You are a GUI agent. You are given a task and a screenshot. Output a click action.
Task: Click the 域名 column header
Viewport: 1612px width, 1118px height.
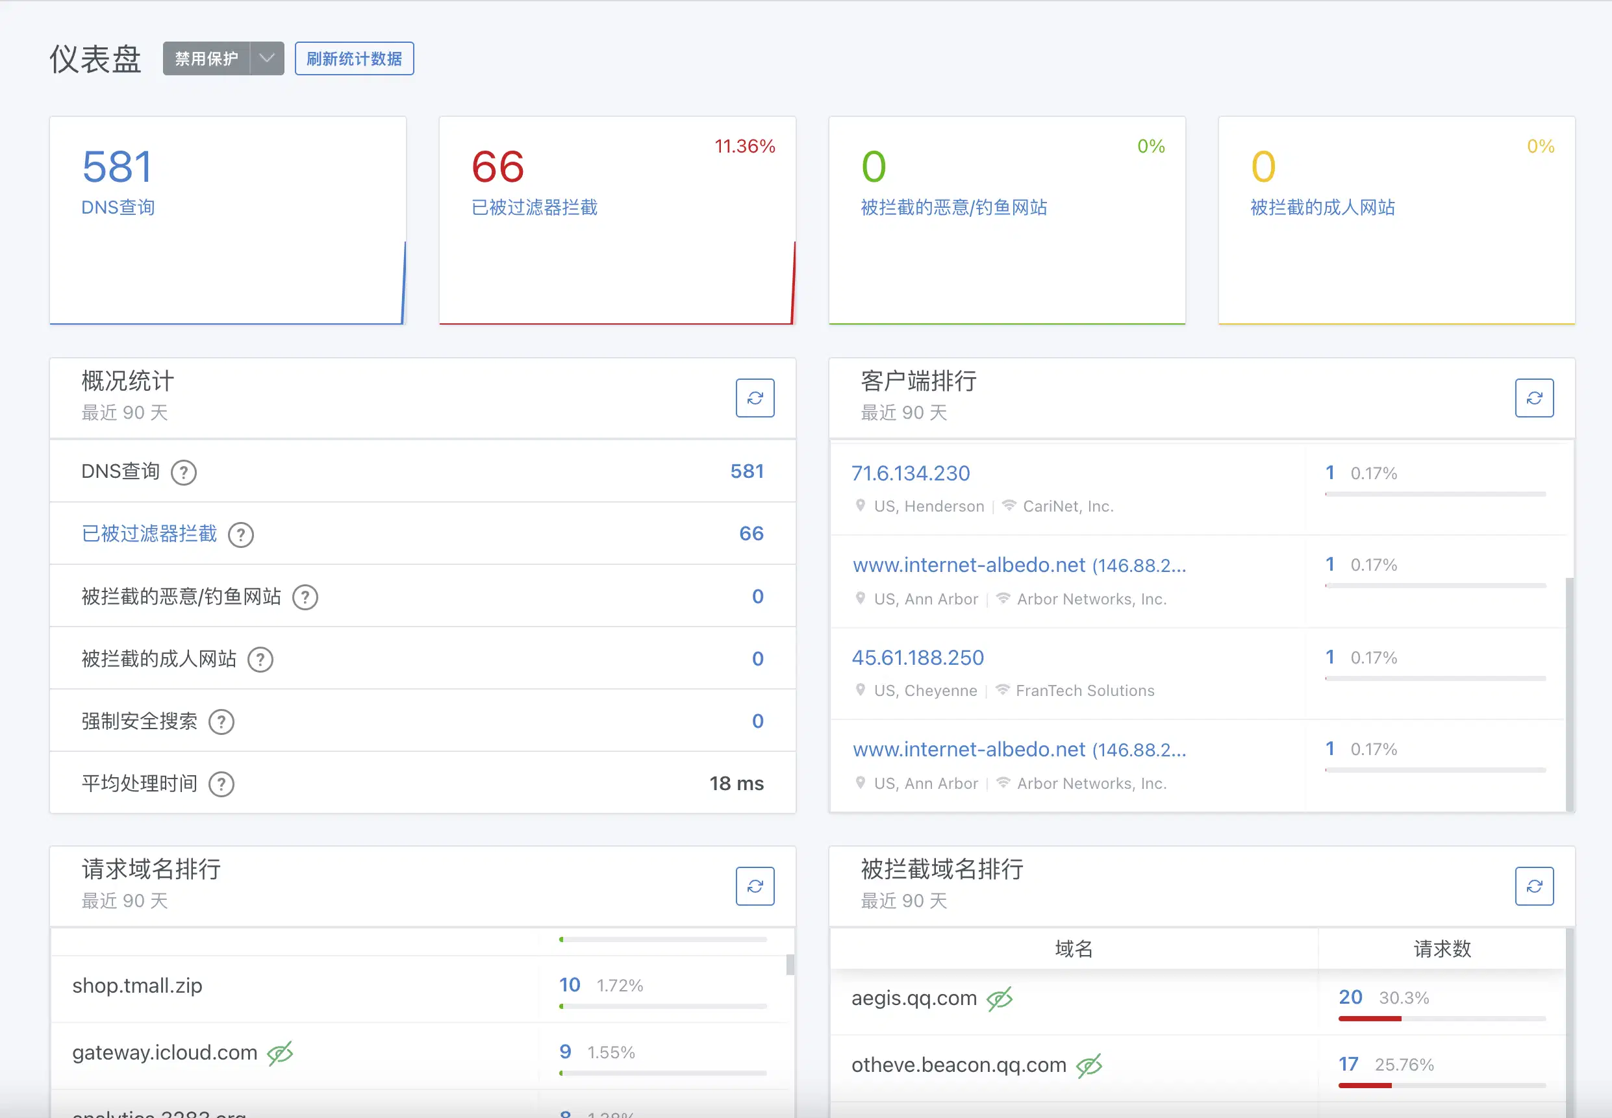[1074, 949]
